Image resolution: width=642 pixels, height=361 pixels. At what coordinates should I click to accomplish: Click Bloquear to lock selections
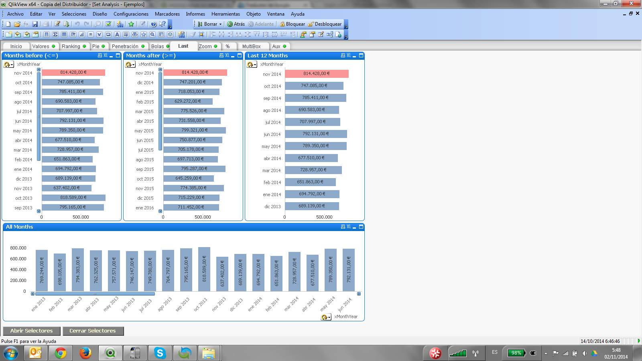click(x=293, y=24)
